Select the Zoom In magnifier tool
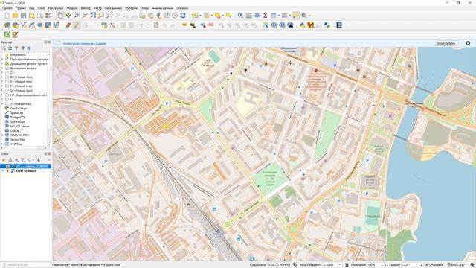 tap(77, 16)
